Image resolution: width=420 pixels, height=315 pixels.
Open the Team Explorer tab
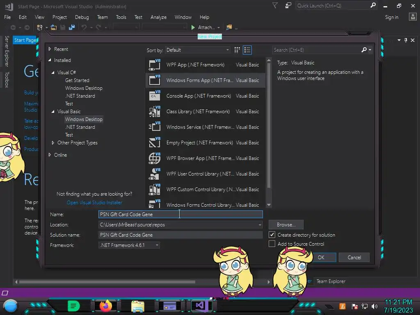coord(331,281)
